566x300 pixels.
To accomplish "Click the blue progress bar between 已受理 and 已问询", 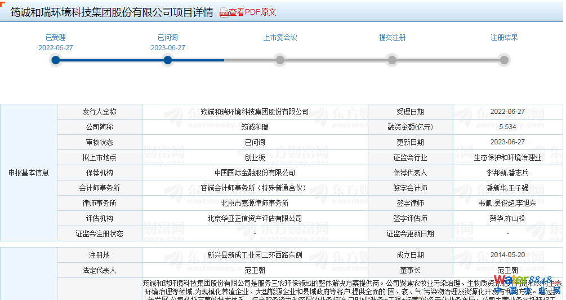I will point(112,60).
